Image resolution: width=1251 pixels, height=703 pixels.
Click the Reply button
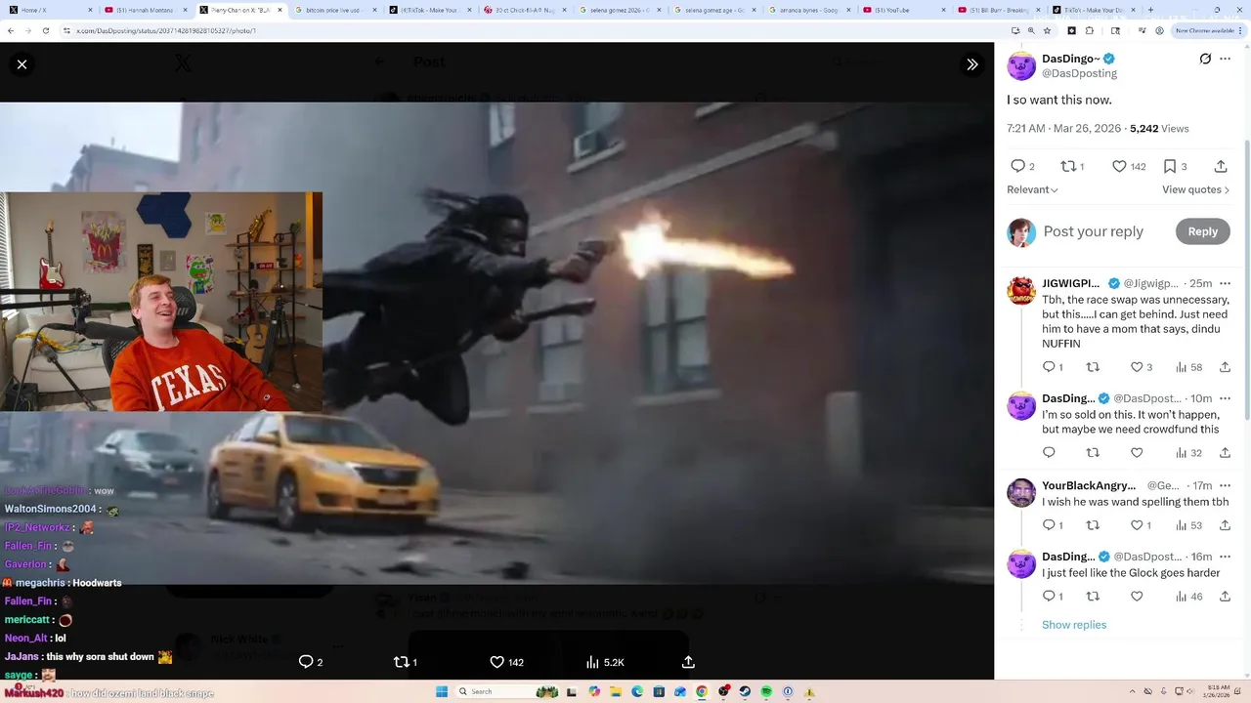[1202, 231]
